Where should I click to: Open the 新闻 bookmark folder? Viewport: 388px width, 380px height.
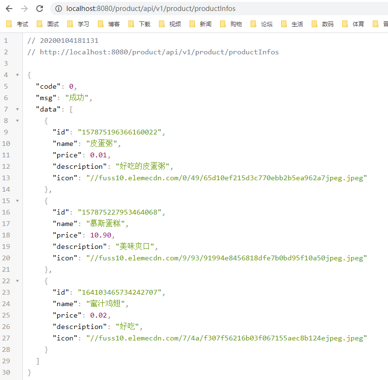point(200,24)
